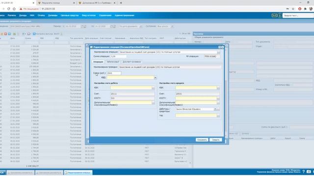Click the header search input field
314x176 pixels.
click(x=298, y=15)
